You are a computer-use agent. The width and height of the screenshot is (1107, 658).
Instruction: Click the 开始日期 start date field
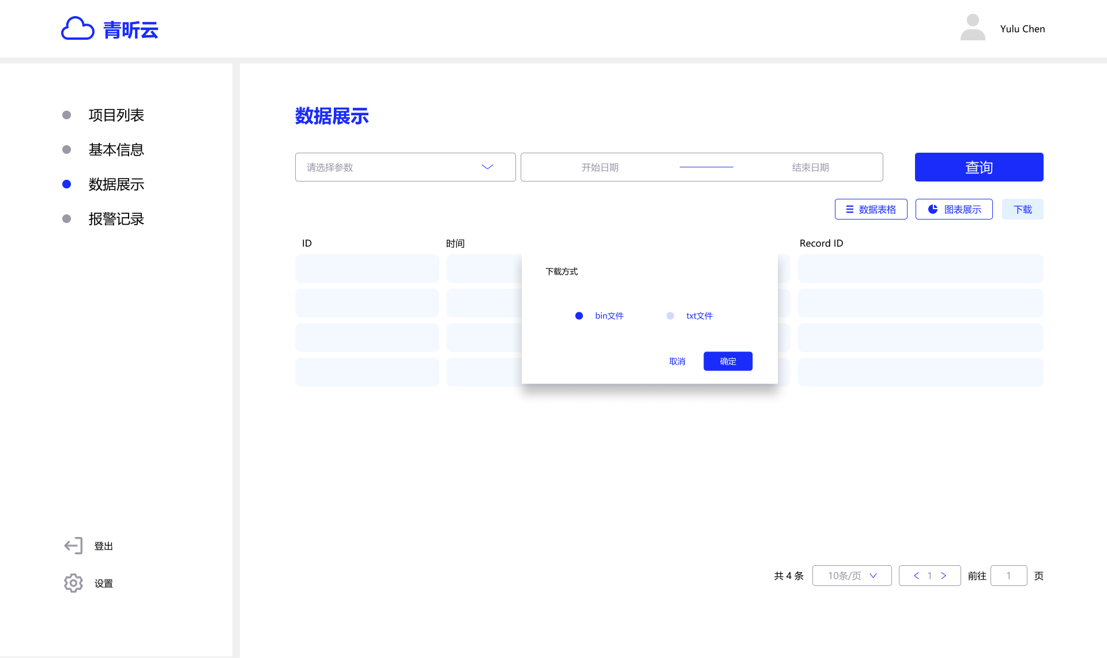click(x=600, y=167)
